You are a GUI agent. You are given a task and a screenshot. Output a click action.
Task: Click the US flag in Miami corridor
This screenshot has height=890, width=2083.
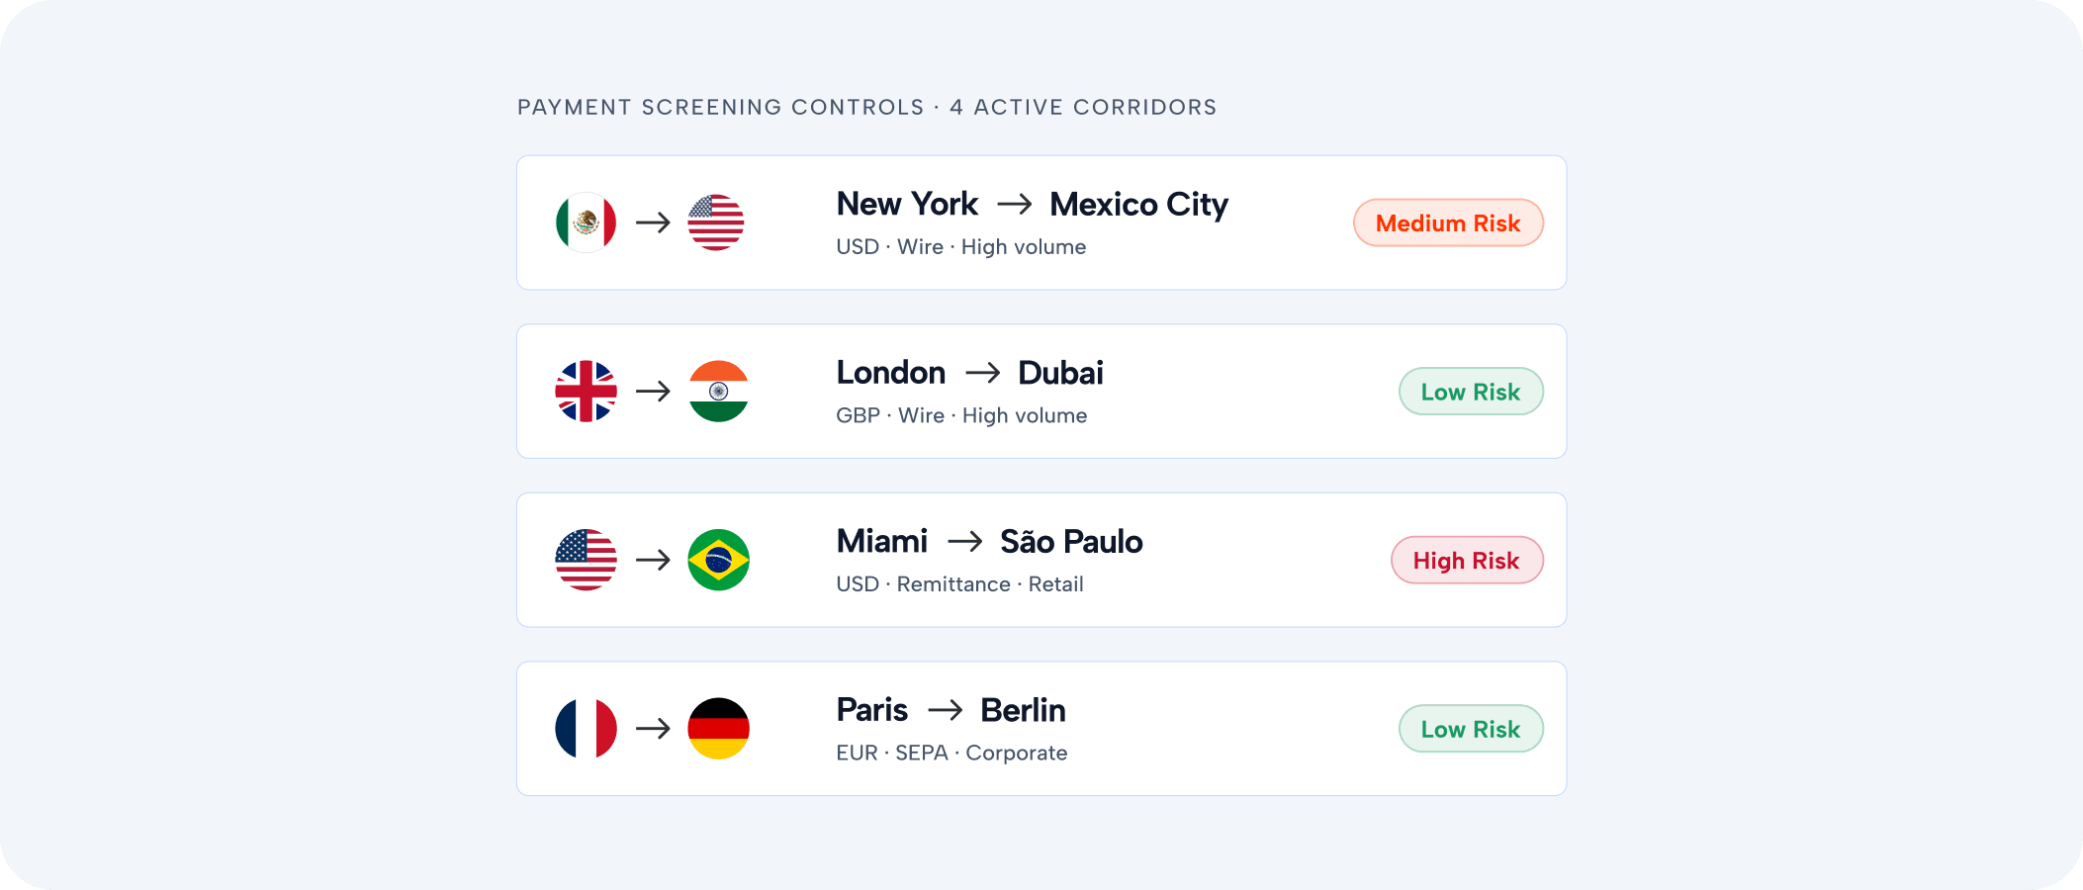pos(586,560)
